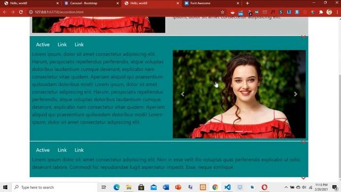Close the Carousel · Bootstrap tab
The image size is (341, 192).
(x=118, y=3)
